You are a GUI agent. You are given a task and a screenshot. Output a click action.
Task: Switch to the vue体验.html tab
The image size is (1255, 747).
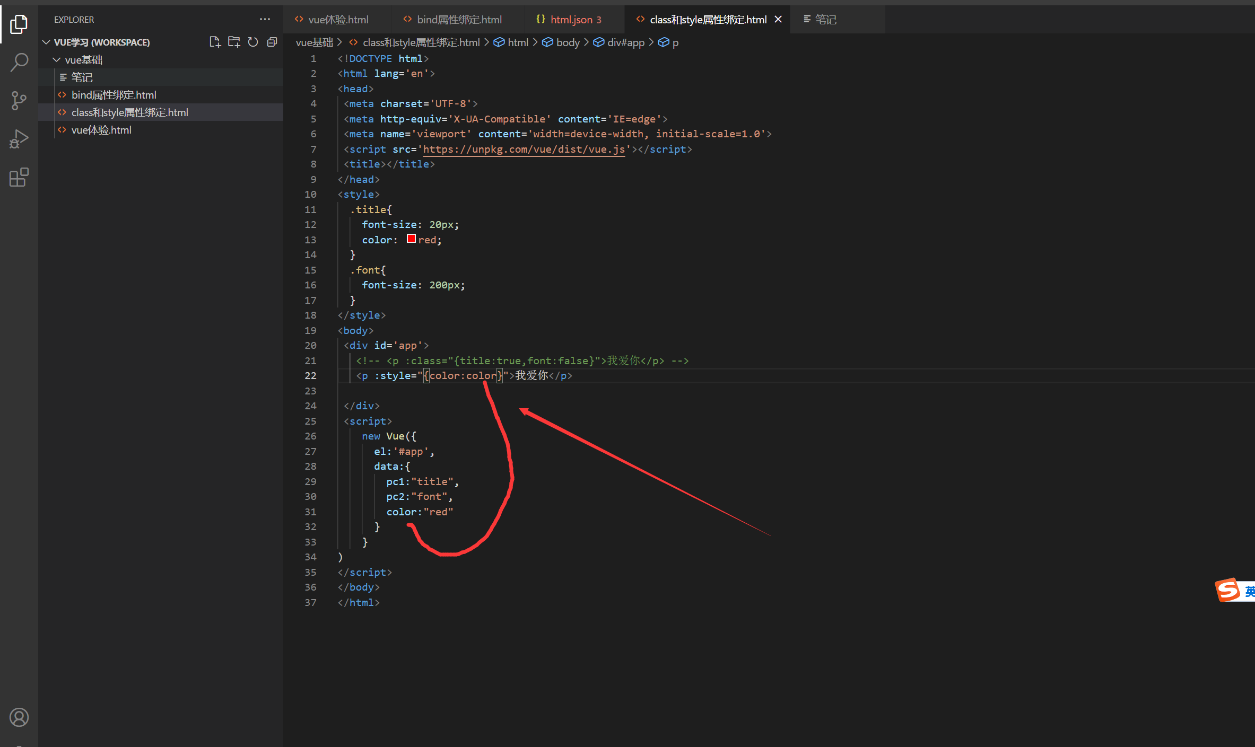pyautogui.click(x=338, y=20)
